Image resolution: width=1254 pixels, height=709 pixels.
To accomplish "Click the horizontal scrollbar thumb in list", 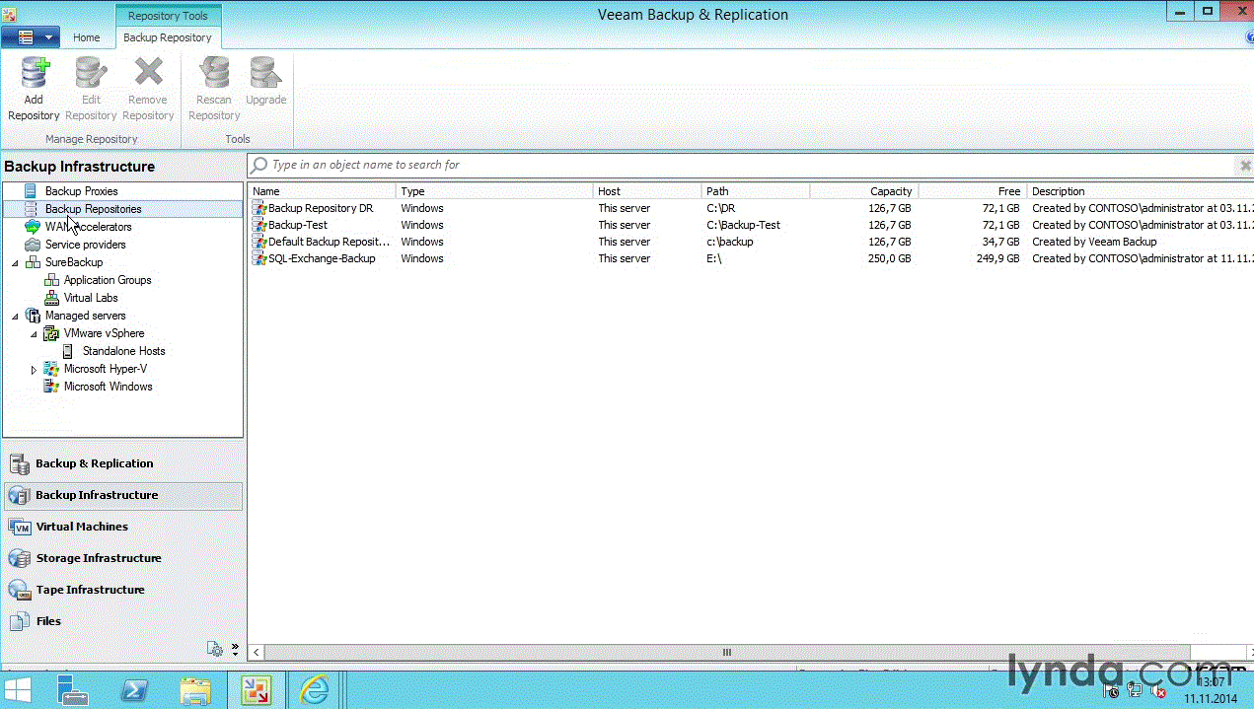I will 727,652.
